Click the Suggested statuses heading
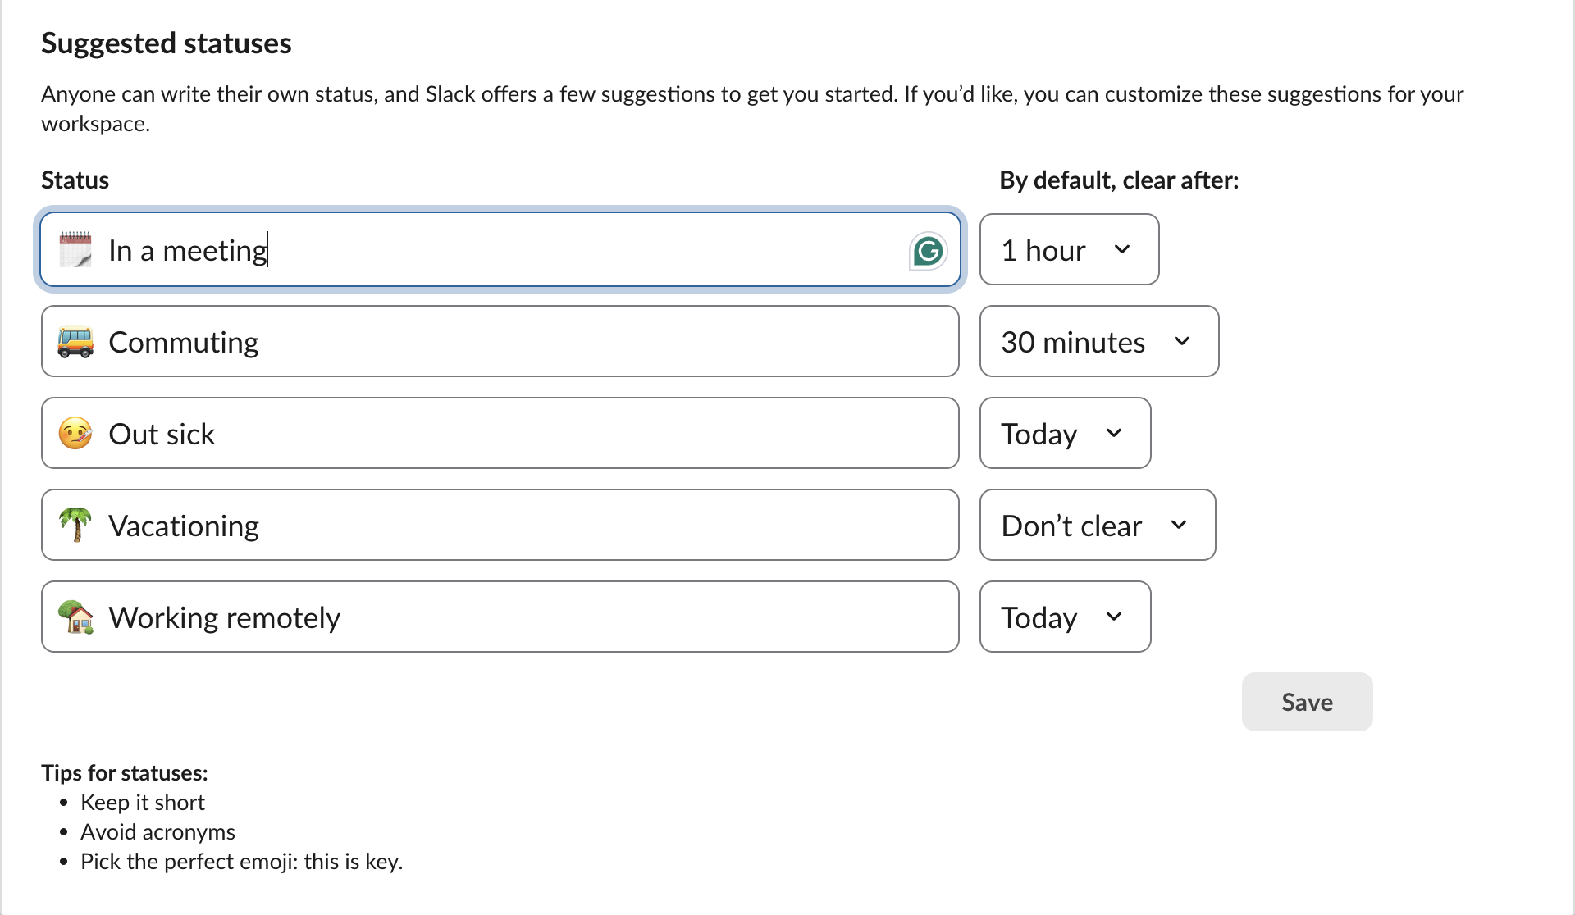The width and height of the screenshot is (1575, 915). [x=167, y=43]
